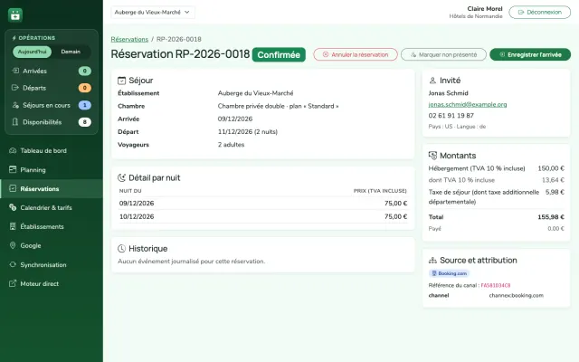The image size is (579, 362).
Task: Click the jonas.schmid@example.org email link
Action: point(468,105)
